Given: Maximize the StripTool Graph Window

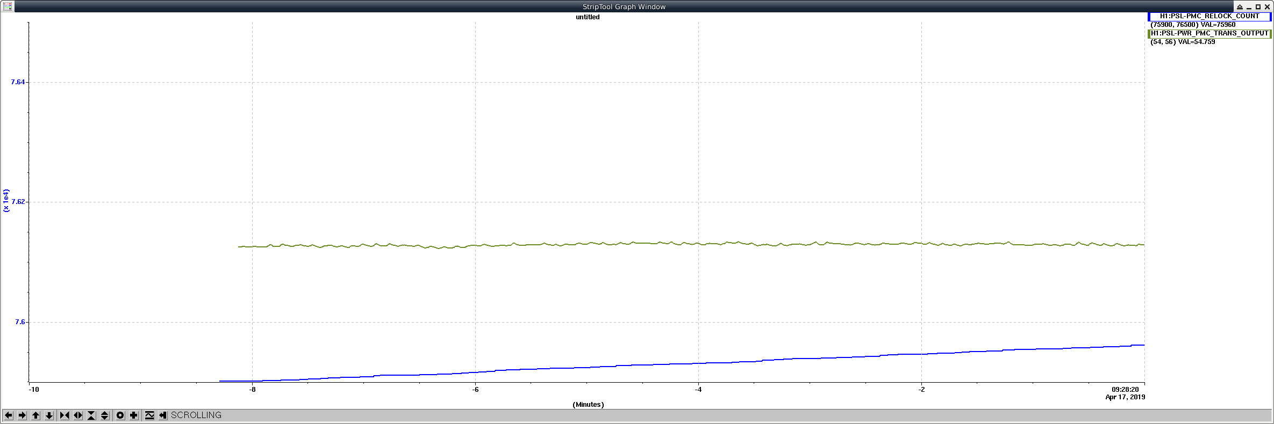Looking at the screenshot, I should (1258, 6).
